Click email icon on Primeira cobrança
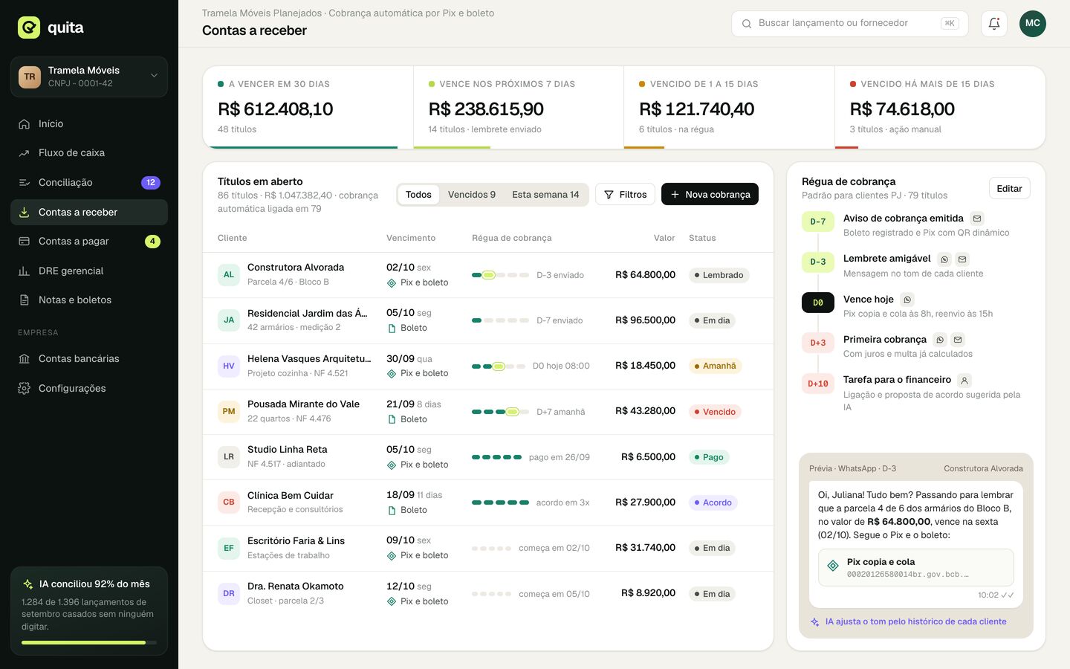Image resolution: width=1070 pixels, height=669 pixels. point(958,340)
